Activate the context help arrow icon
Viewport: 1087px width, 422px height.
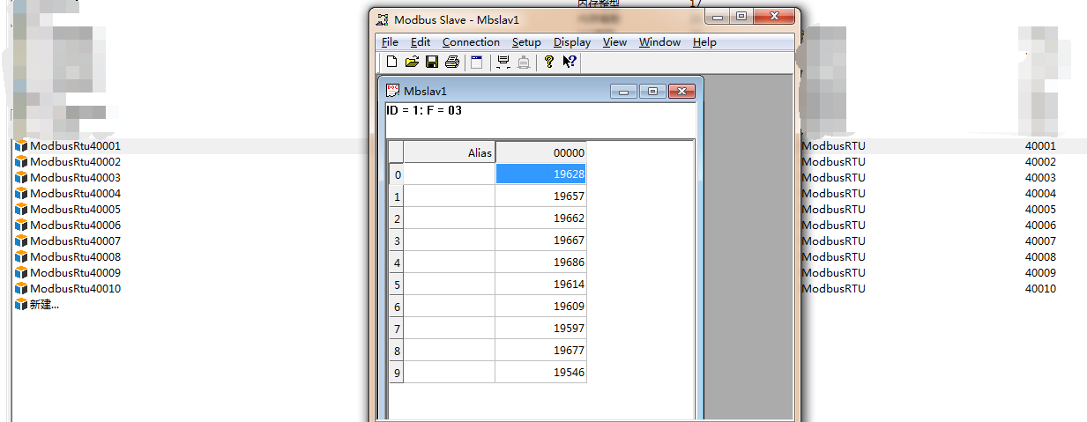569,62
